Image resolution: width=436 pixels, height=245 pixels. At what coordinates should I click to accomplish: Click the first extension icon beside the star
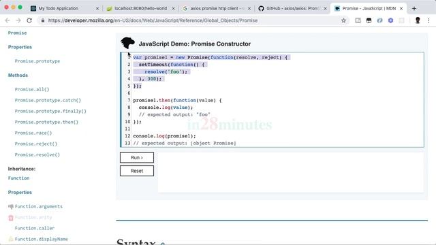358,20
